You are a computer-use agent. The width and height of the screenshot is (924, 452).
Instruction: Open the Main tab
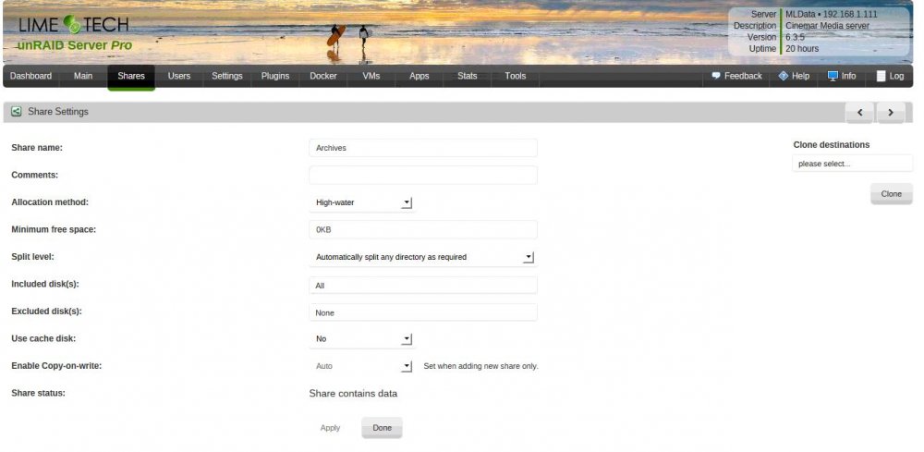(x=83, y=76)
